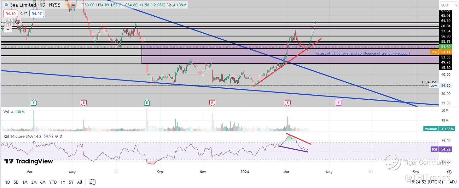459x188 pixels.
Task: Click the 65.01 price scale label
Action: point(445,15)
